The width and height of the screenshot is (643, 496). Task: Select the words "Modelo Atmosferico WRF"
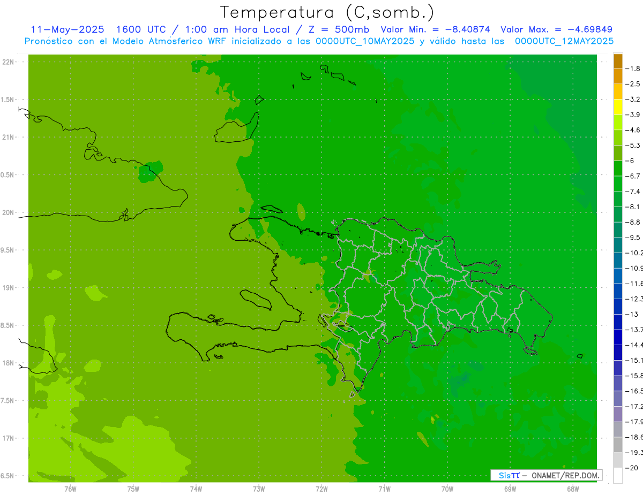(x=173, y=41)
